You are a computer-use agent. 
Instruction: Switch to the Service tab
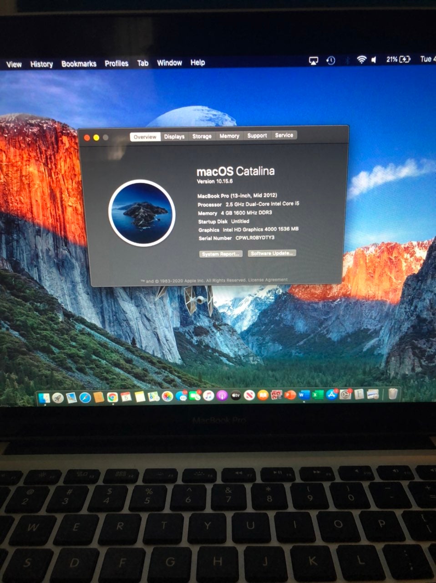(x=284, y=135)
